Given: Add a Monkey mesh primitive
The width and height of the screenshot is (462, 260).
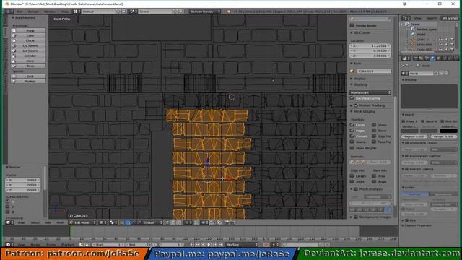Looking at the screenshot, I should coord(28,82).
